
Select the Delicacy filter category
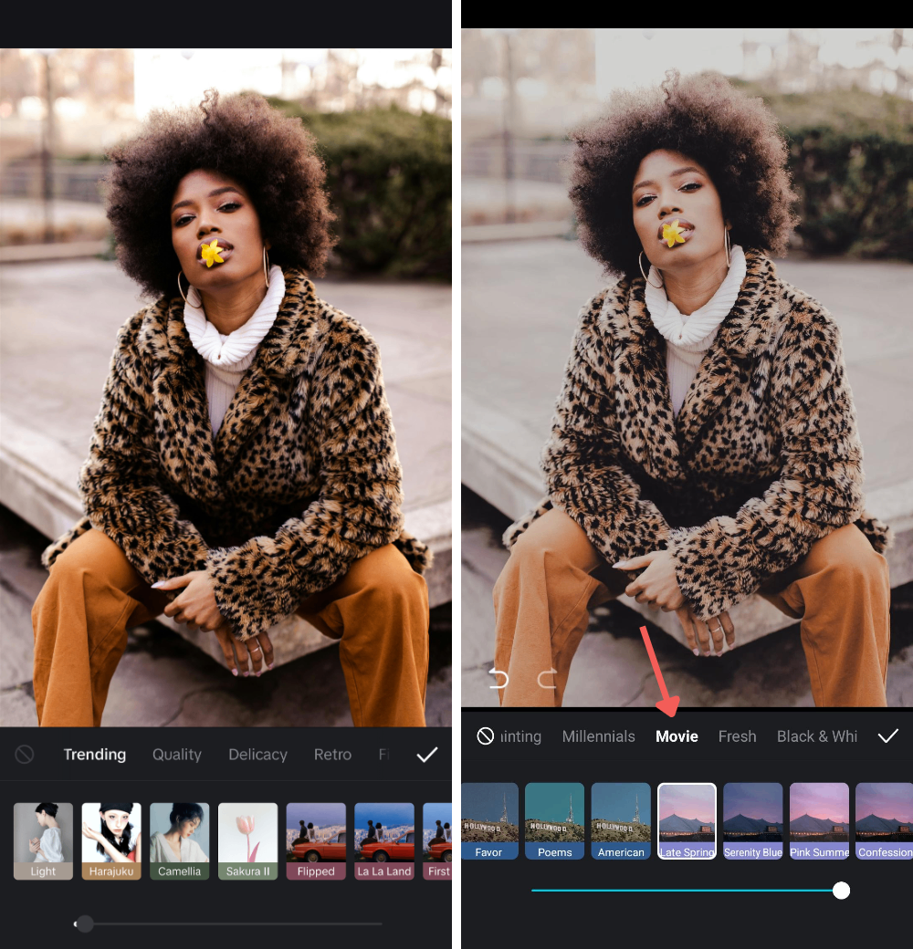pyautogui.click(x=257, y=754)
